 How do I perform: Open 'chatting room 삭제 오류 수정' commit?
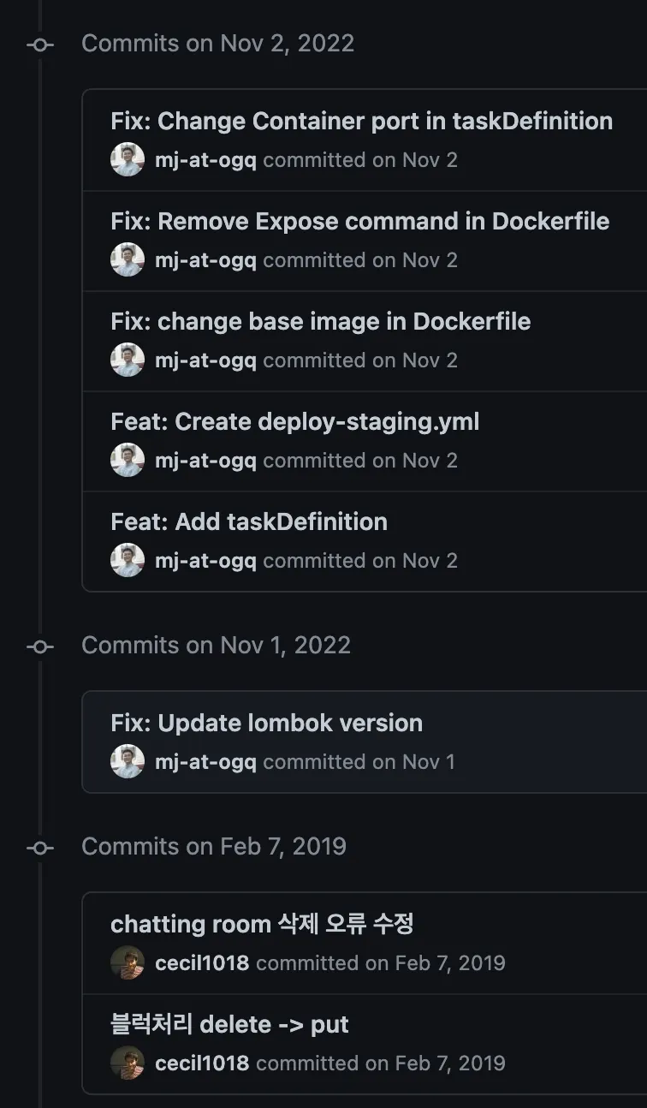[x=262, y=925]
